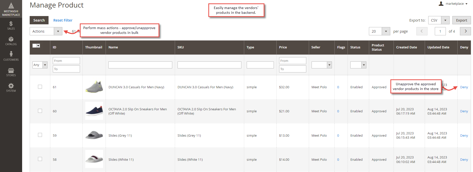Click the ID From filter field
This screenshot has height=172, width=473.
[x=66, y=61]
